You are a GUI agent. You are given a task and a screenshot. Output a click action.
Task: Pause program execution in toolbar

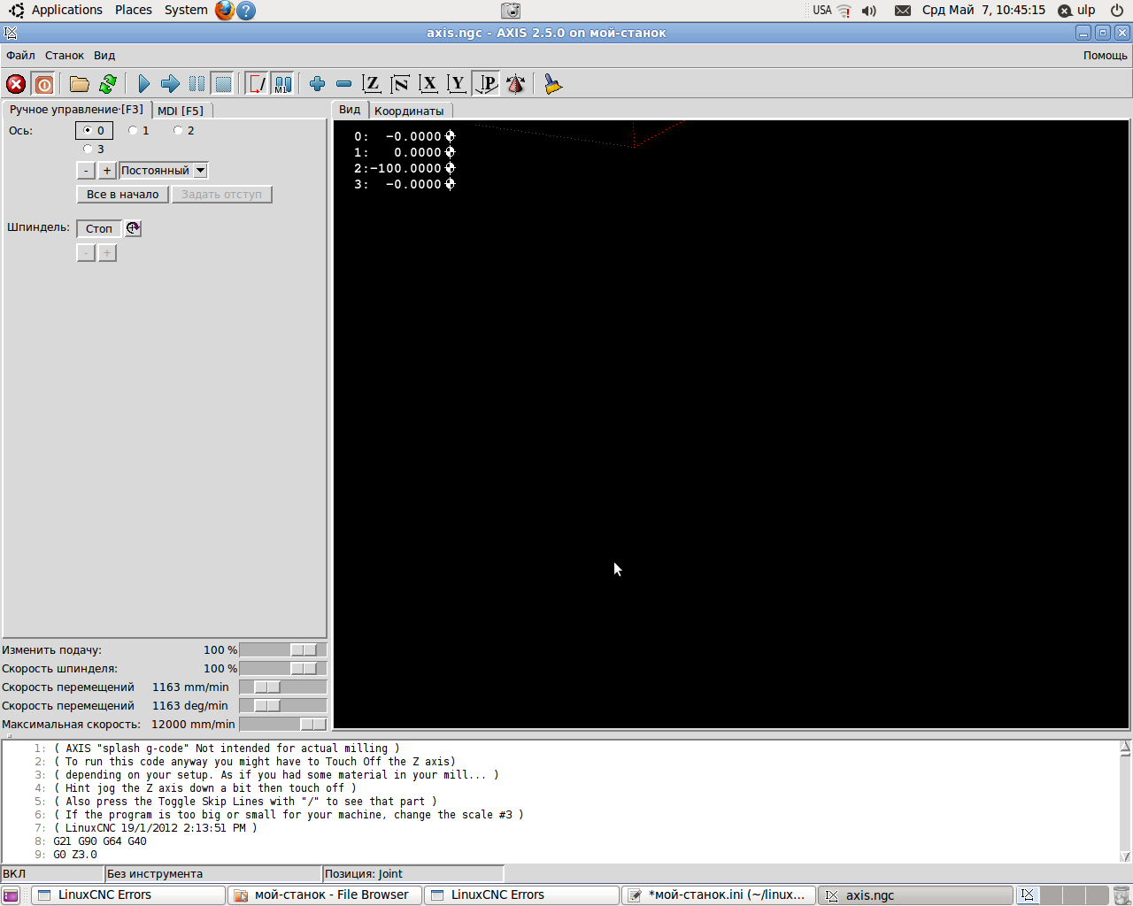coord(197,84)
